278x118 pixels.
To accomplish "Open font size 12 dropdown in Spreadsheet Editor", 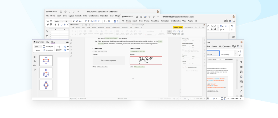I will pyautogui.click(x=68, y=21).
